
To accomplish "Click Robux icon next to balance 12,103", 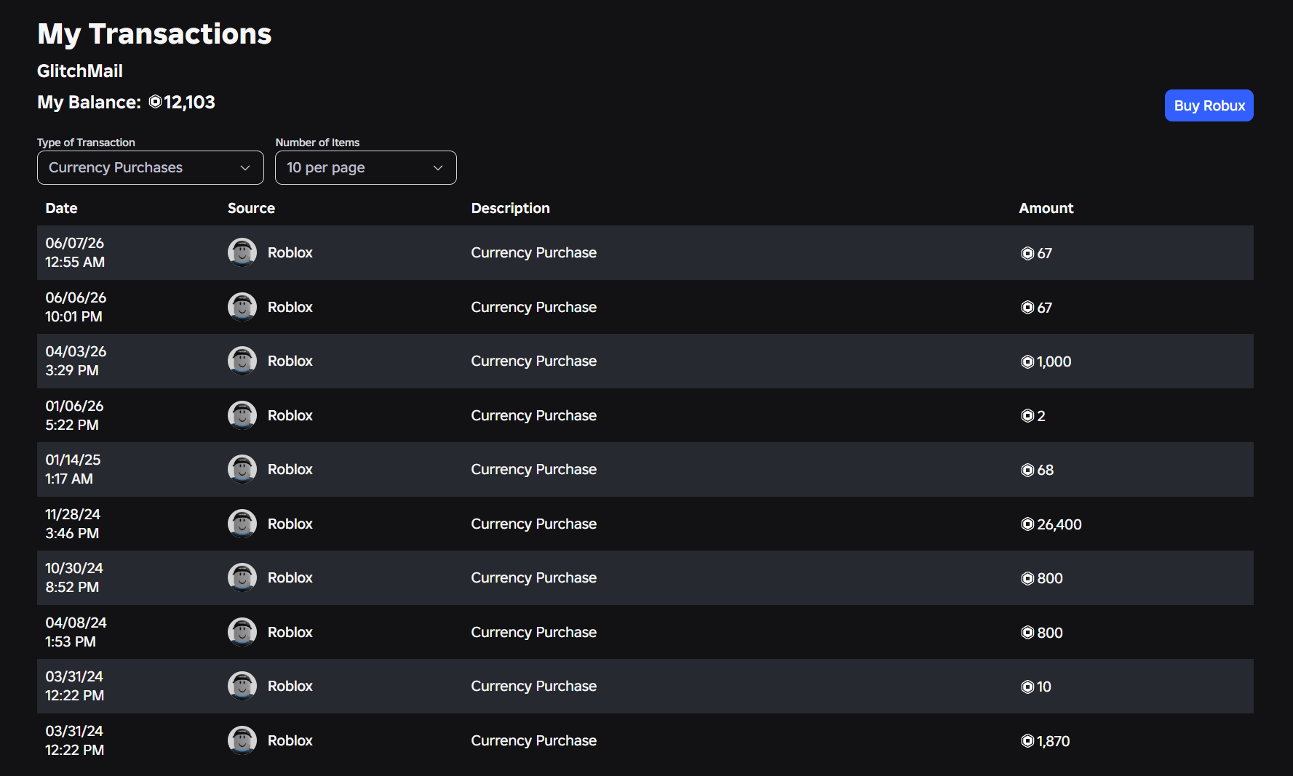I will point(155,102).
